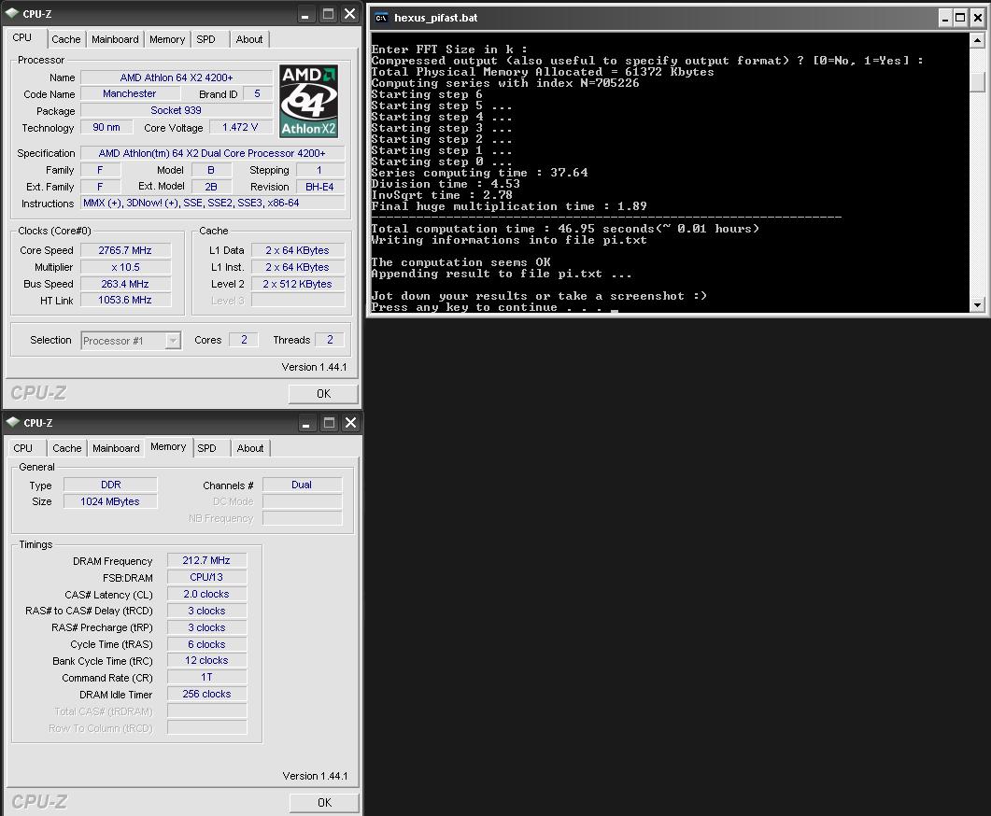
Task: Click the CAS# Latency value '2.0 clocks'
Action: pos(206,594)
